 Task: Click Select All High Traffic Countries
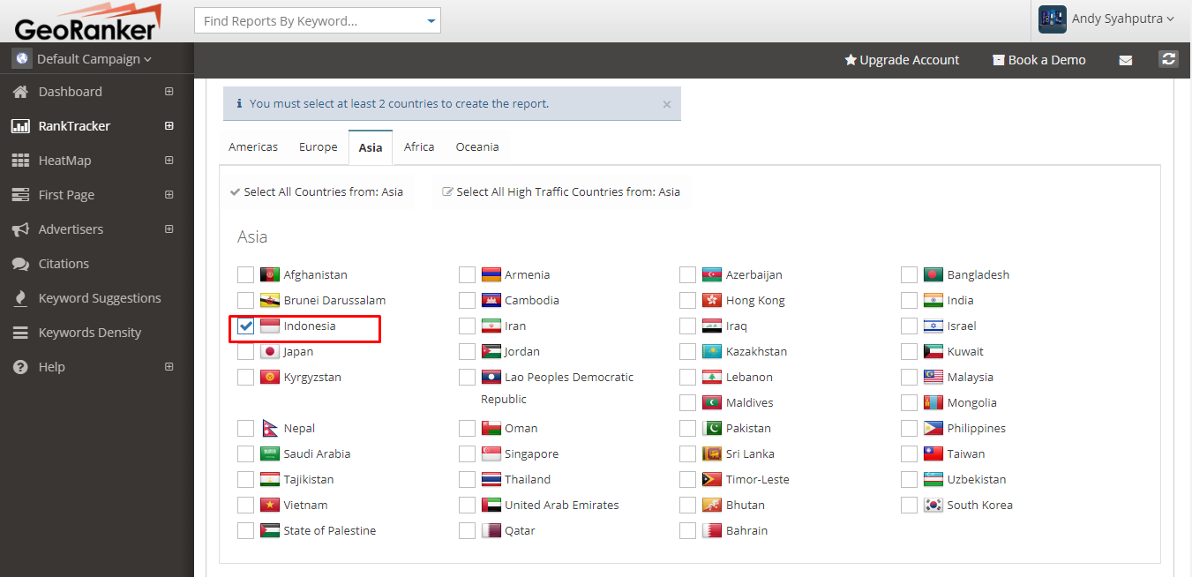point(561,191)
